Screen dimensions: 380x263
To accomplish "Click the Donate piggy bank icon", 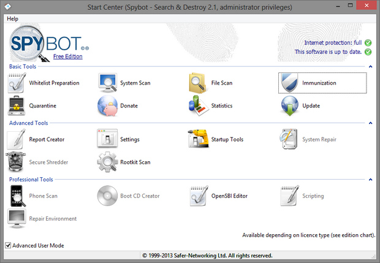I will 108,105.
